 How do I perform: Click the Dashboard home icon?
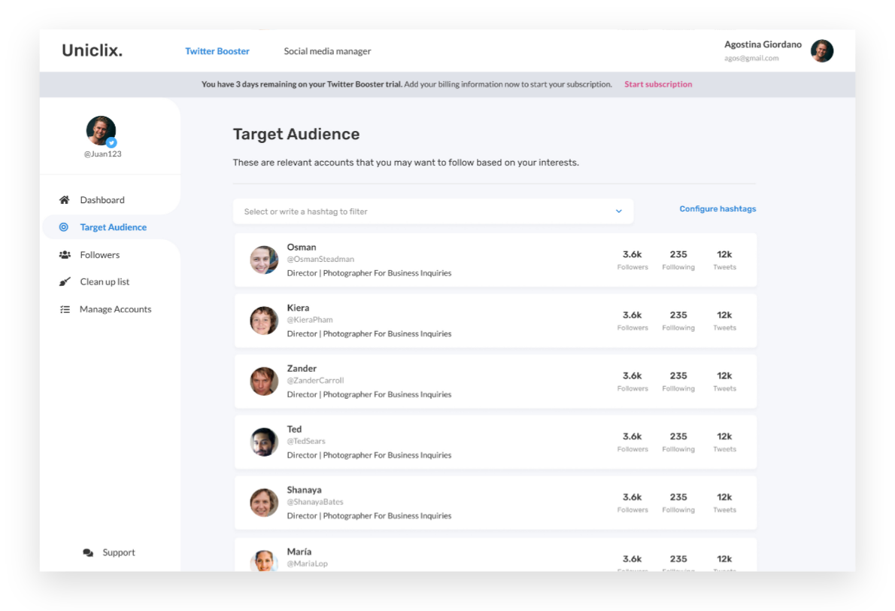click(x=65, y=200)
